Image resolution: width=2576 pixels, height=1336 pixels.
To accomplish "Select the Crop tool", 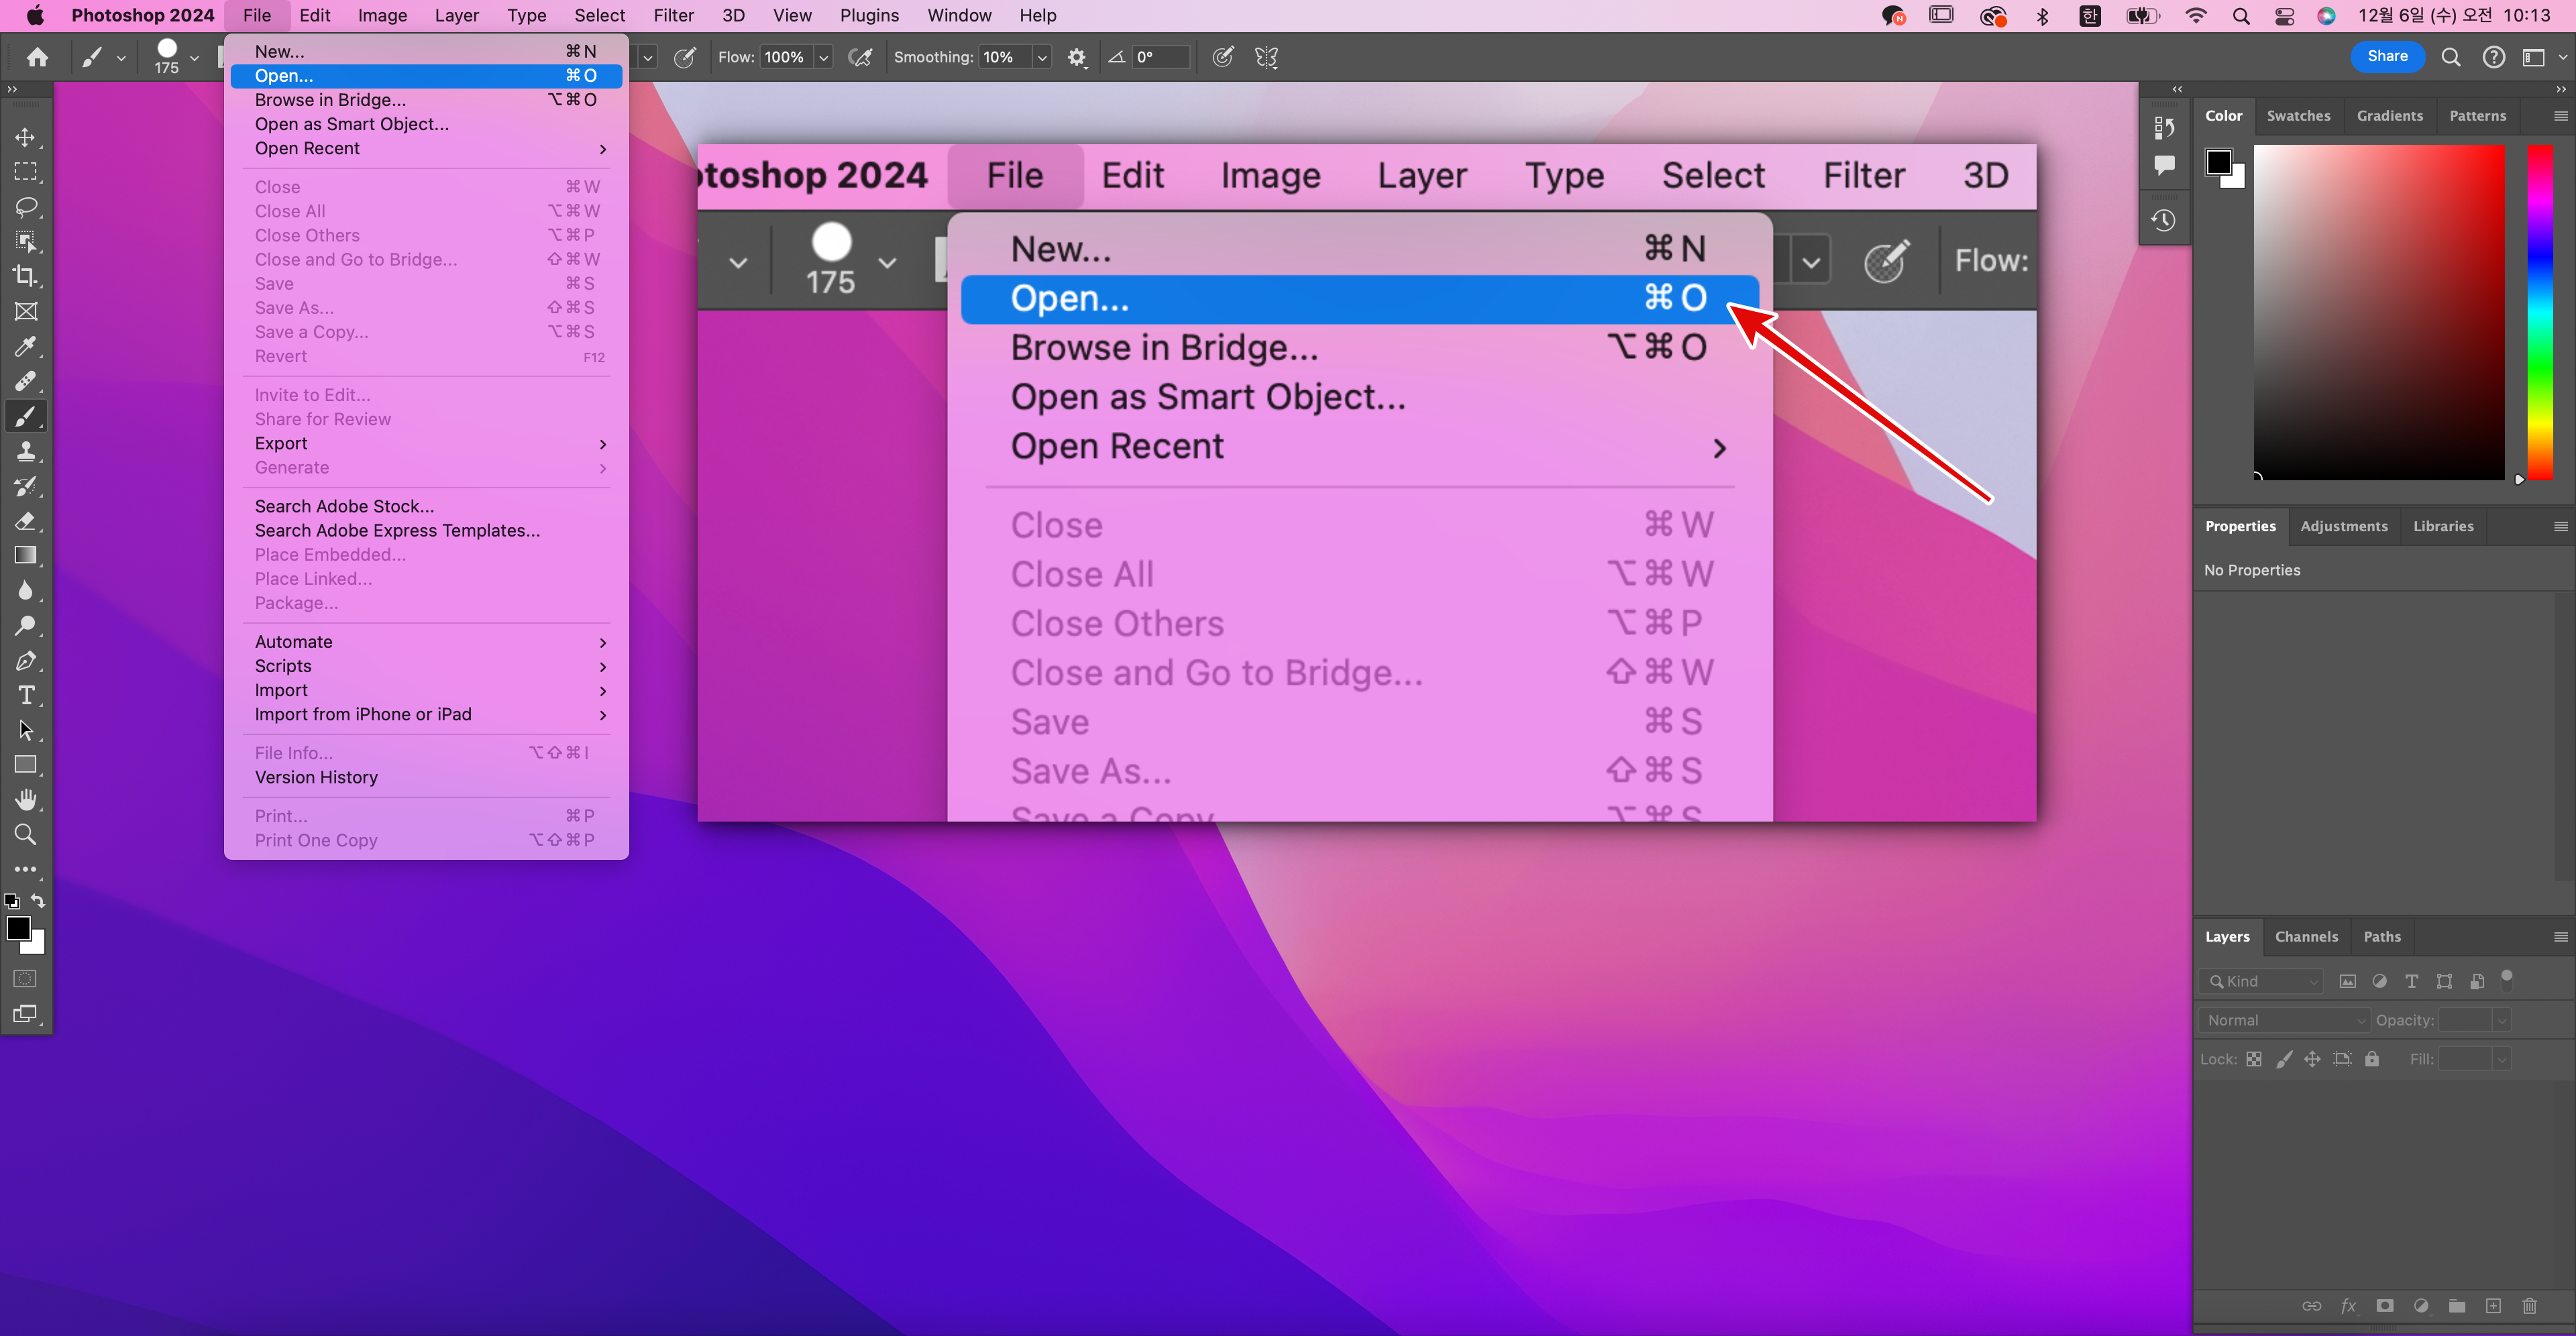I will pos(26,276).
